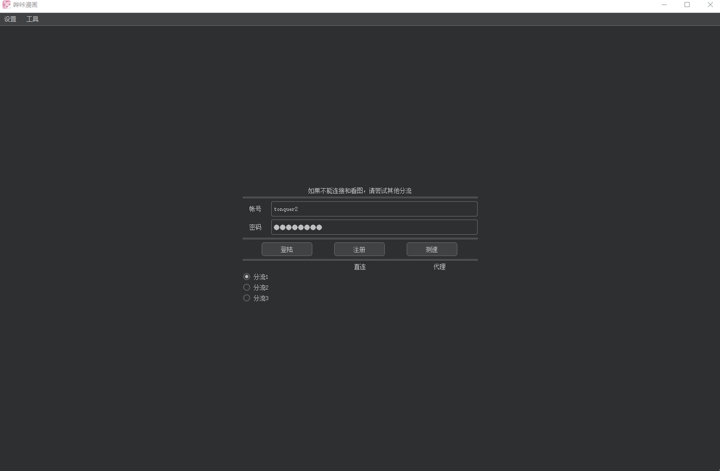Select the 分流2 radio option
Image resolution: width=720 pixels, height=471 pixels.
point(256,287)
